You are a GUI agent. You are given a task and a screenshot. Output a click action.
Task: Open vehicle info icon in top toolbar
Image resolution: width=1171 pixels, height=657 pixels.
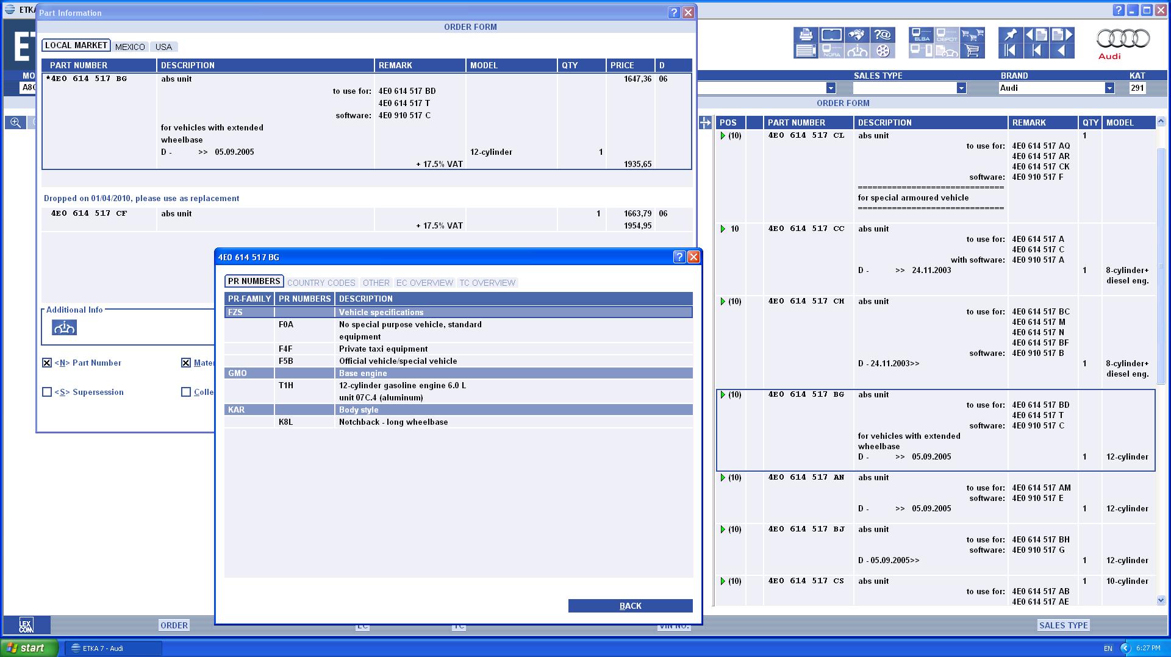coord(857,51)
